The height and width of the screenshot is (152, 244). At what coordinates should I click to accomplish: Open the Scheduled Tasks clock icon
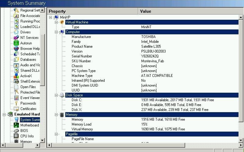click(x=16, y=54)
